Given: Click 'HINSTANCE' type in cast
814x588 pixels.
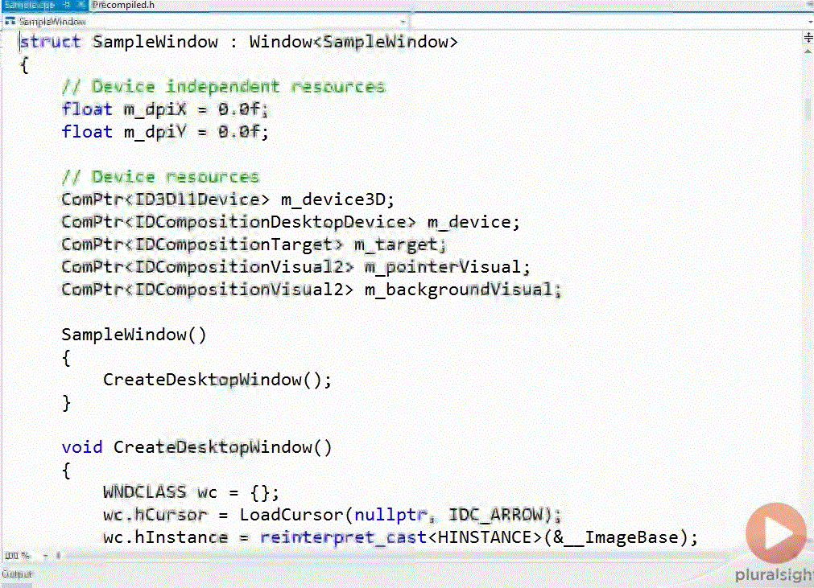Looking at the screenshot, I should pos(485,537).
